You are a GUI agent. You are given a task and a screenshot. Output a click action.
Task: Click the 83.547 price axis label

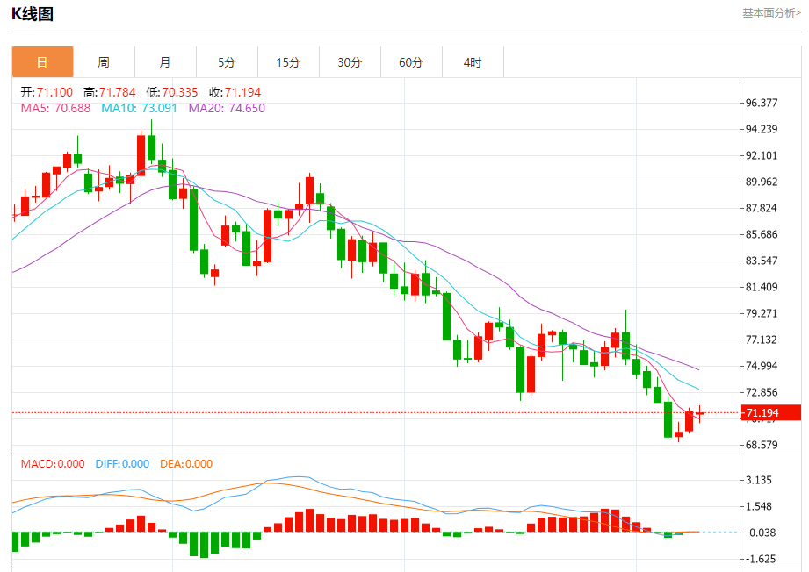[x=762, y=261]
